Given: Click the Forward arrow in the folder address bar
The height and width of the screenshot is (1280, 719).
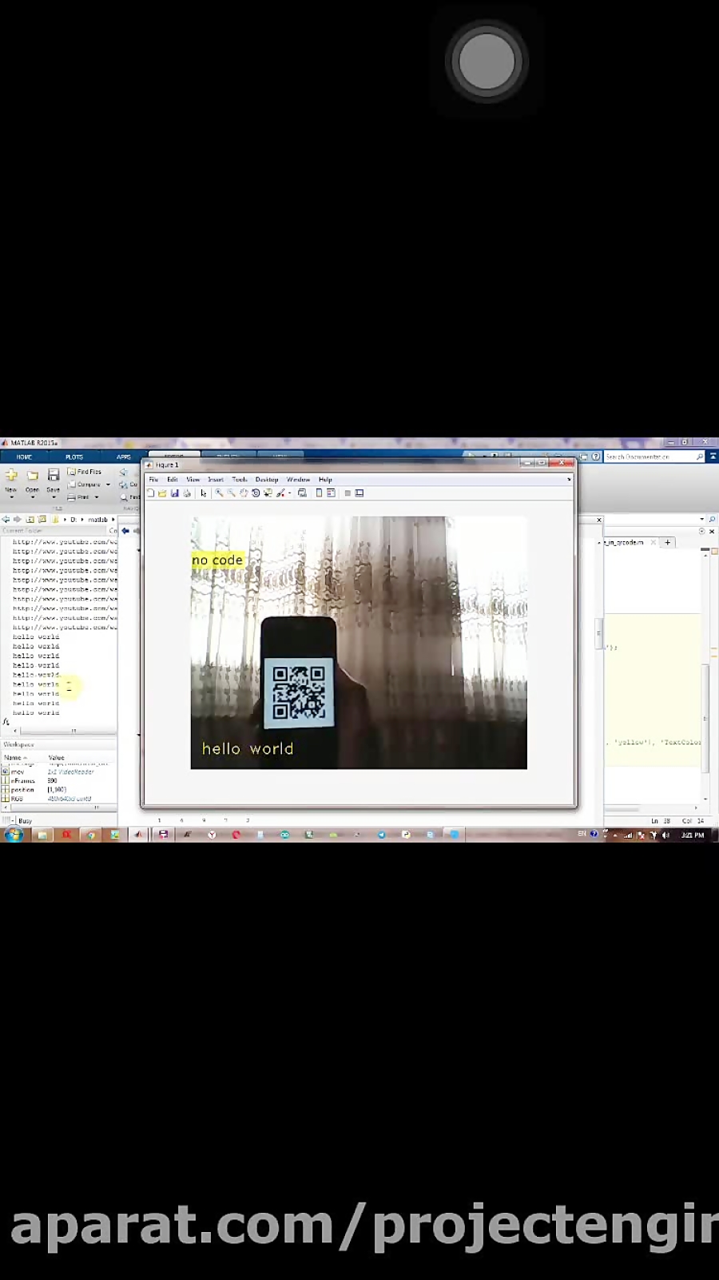Looking at the screenshot, I should pyautogui.click(x=18, y=520).
